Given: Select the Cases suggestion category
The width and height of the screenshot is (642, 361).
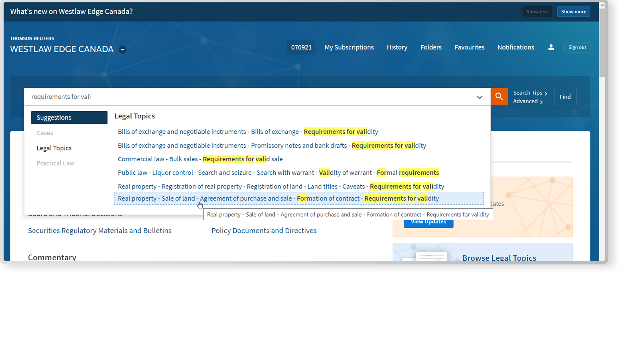Looking at the screenshot, I should [45, 133].
